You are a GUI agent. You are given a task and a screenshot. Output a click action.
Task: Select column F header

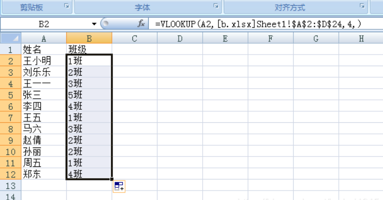click(x=271, y=38)
